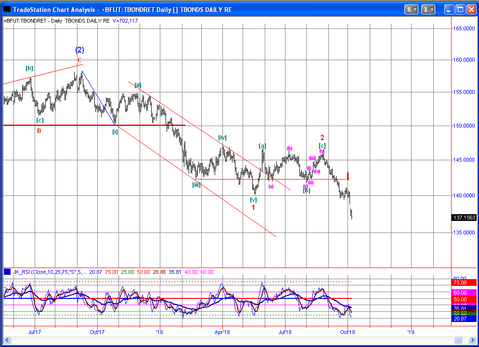Click the TradeStation icon in the title bar
Screen dimensions: 479x347
7,9
